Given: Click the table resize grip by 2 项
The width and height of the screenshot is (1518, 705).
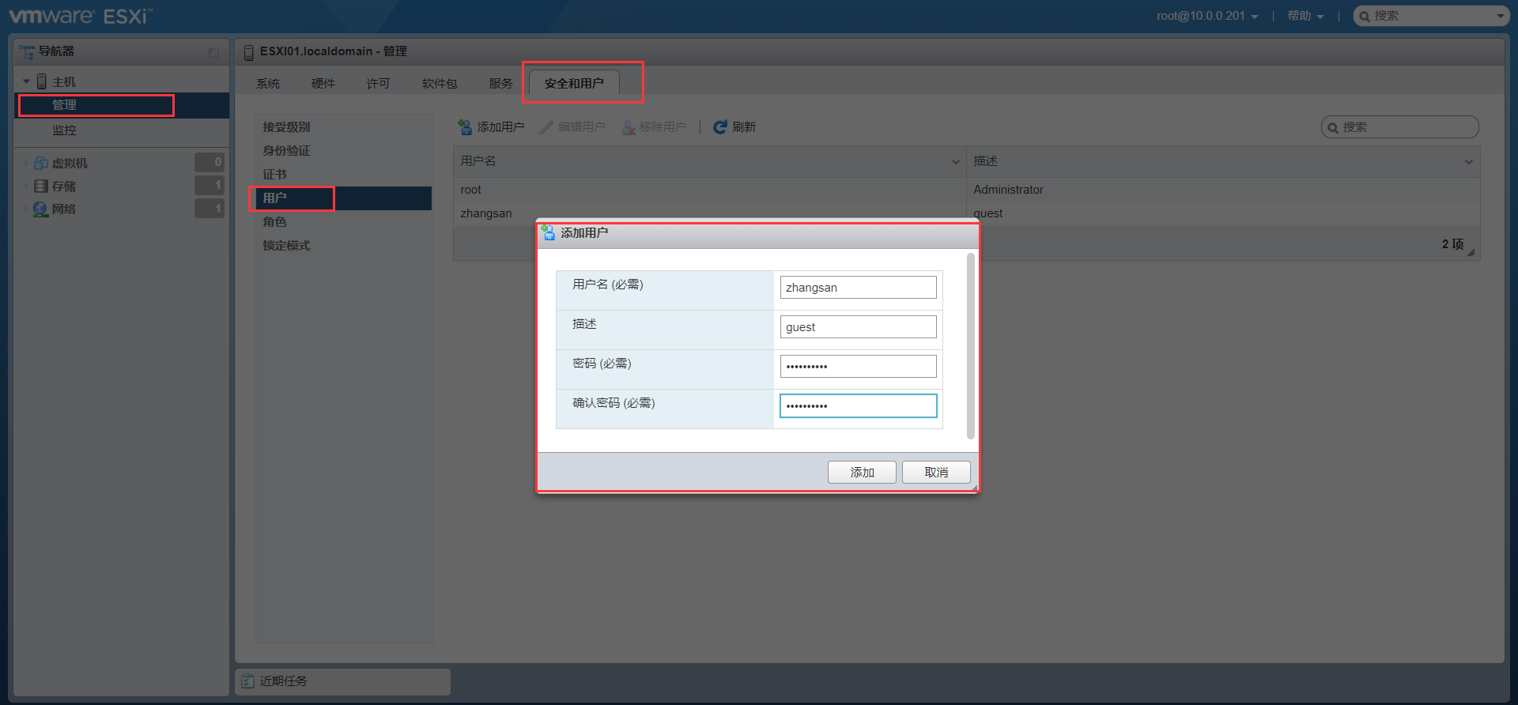Looking at the screenshot, I should coord(1471,252).
